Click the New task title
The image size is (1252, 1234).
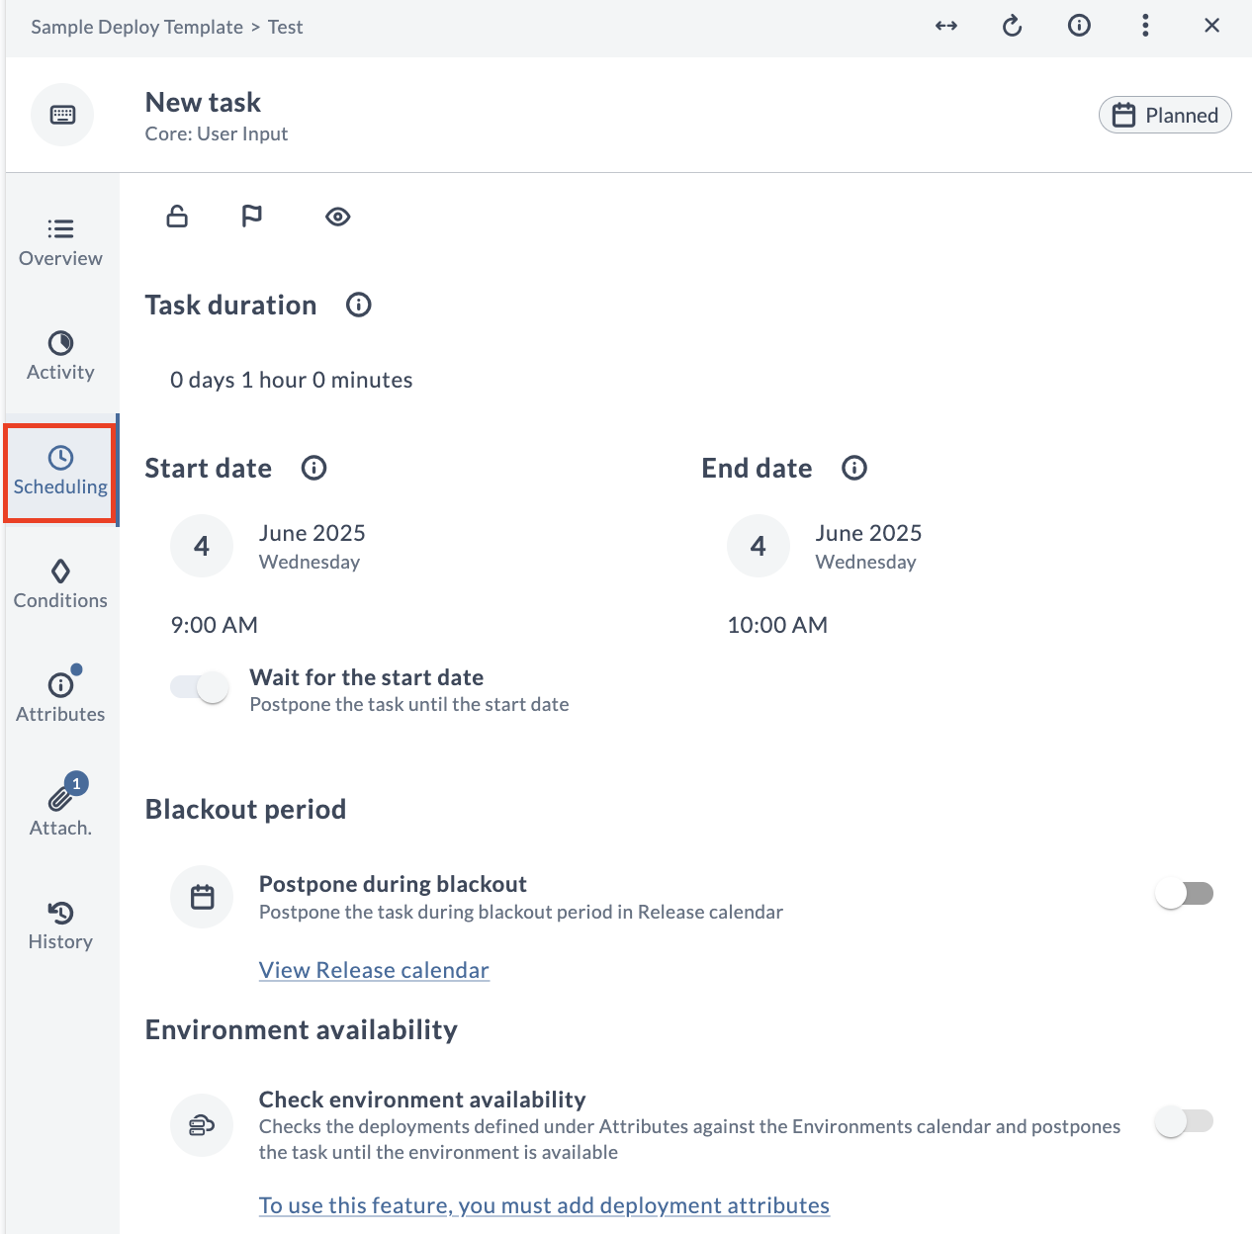click(x=203, y=102)
